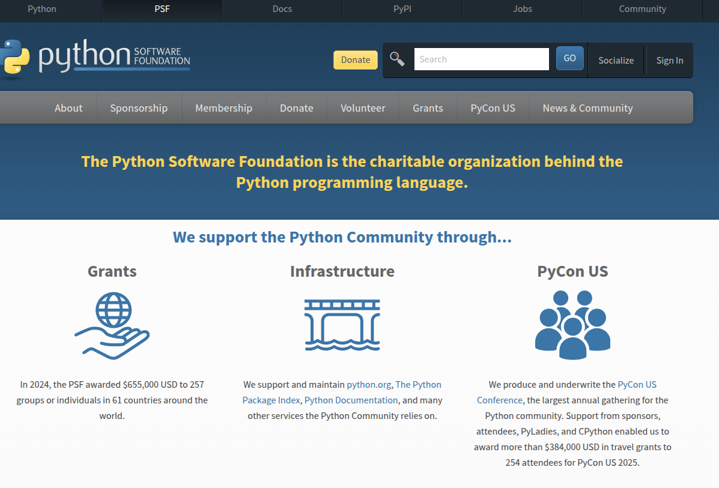Switch to the PyPI top tab

click(x=402, y=9)
